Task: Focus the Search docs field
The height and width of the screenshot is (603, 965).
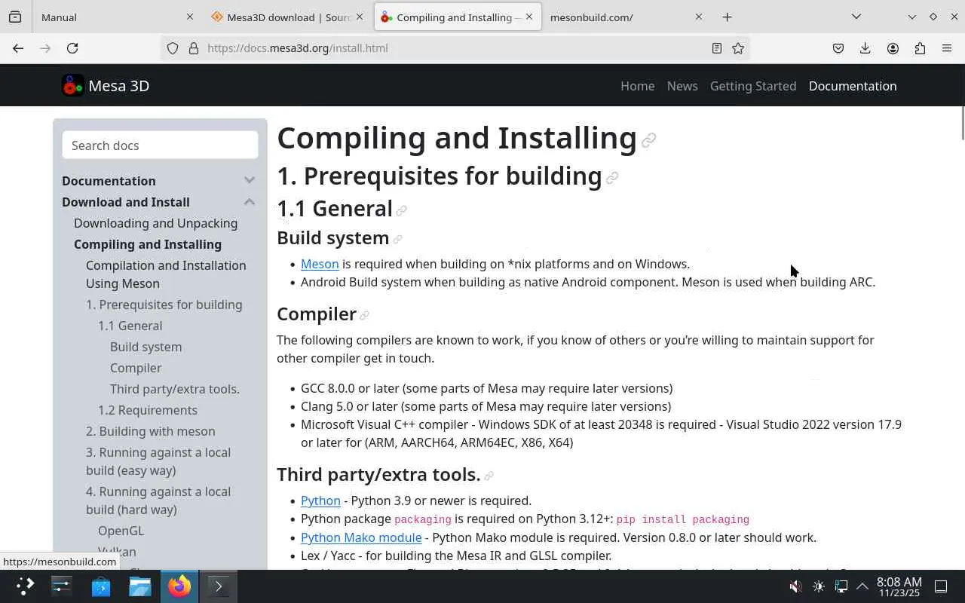Action: coord(160,145)
